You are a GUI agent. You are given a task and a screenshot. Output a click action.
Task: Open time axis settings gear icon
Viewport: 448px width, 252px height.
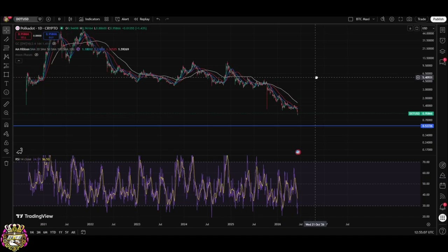click(x=428, y=224)
